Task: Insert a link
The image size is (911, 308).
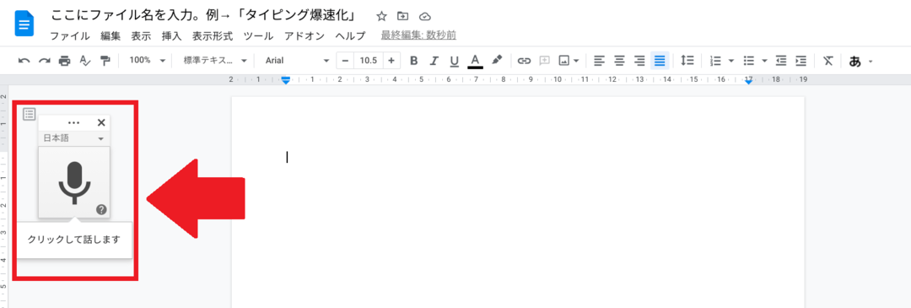Action: point(525,61)
